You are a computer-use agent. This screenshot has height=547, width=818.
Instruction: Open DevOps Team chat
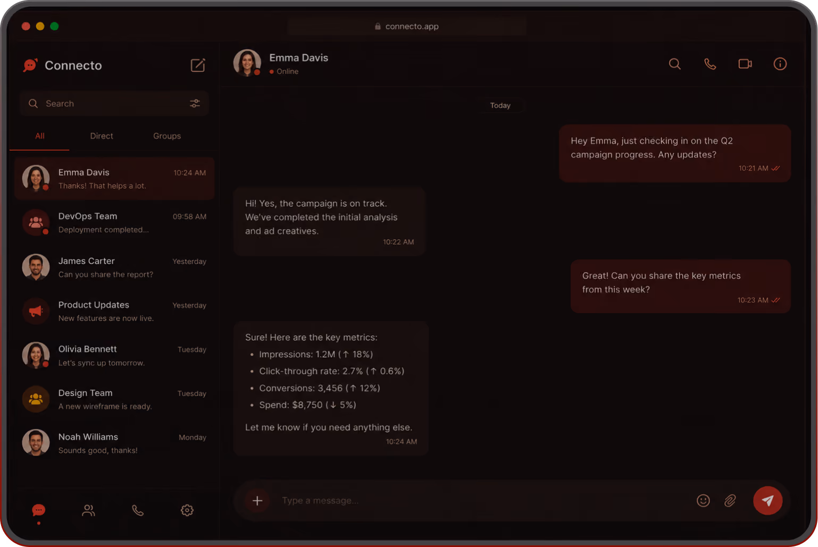click(114, 223)
